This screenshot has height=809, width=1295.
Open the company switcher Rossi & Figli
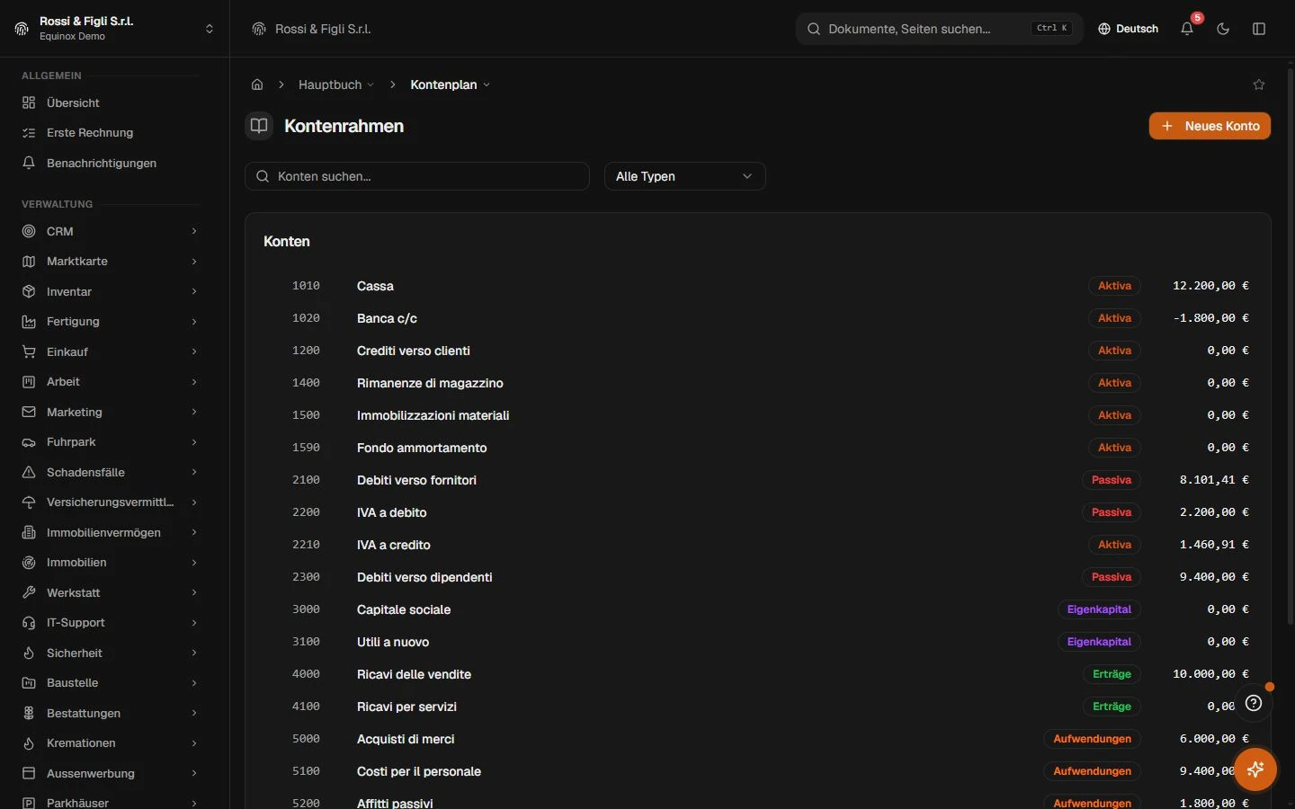114,29
